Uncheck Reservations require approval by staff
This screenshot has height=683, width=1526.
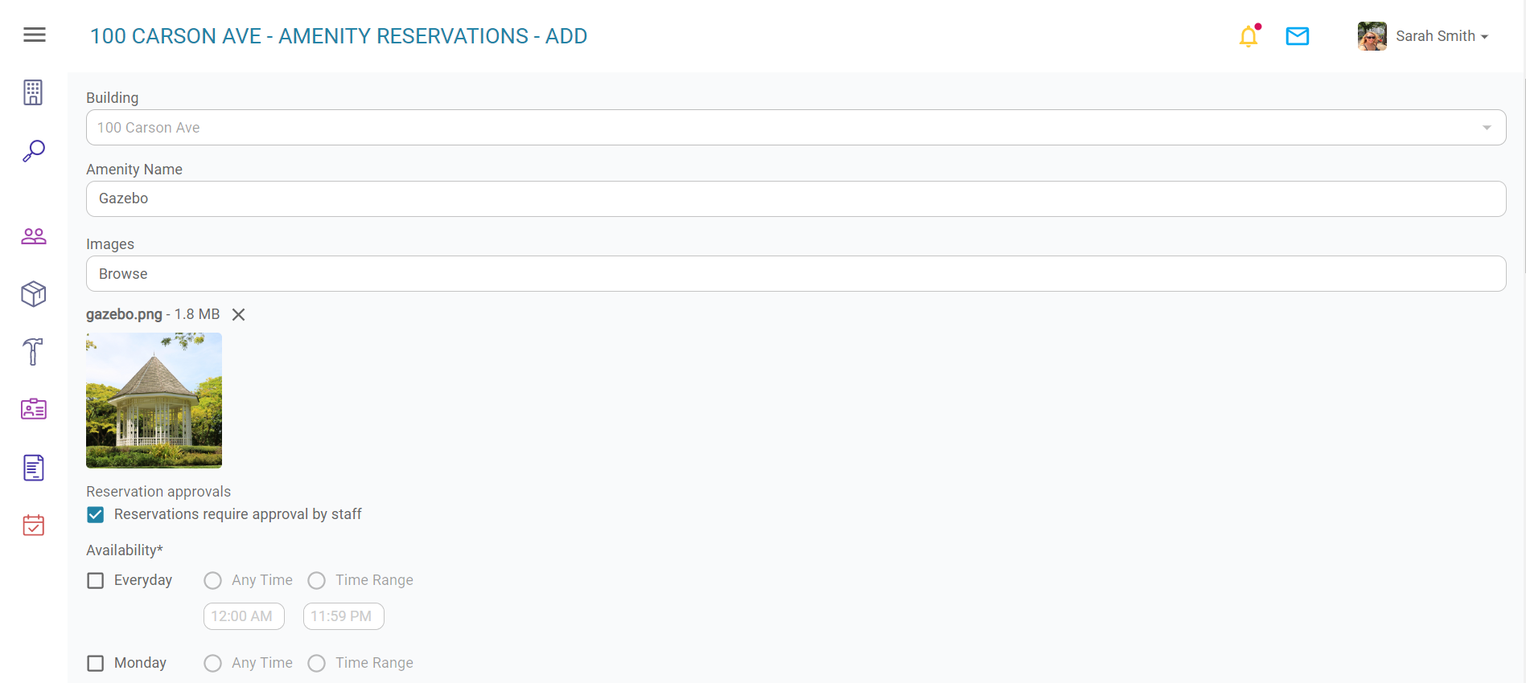(96, 515)
